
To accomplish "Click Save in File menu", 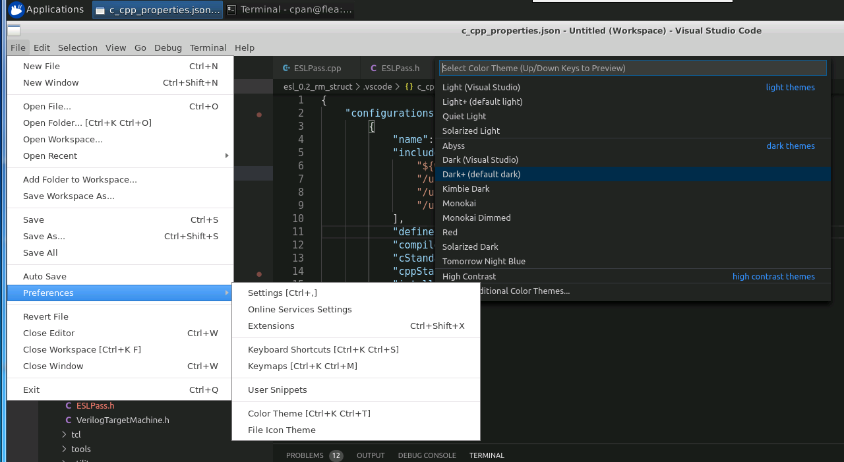I will [121, 219].
